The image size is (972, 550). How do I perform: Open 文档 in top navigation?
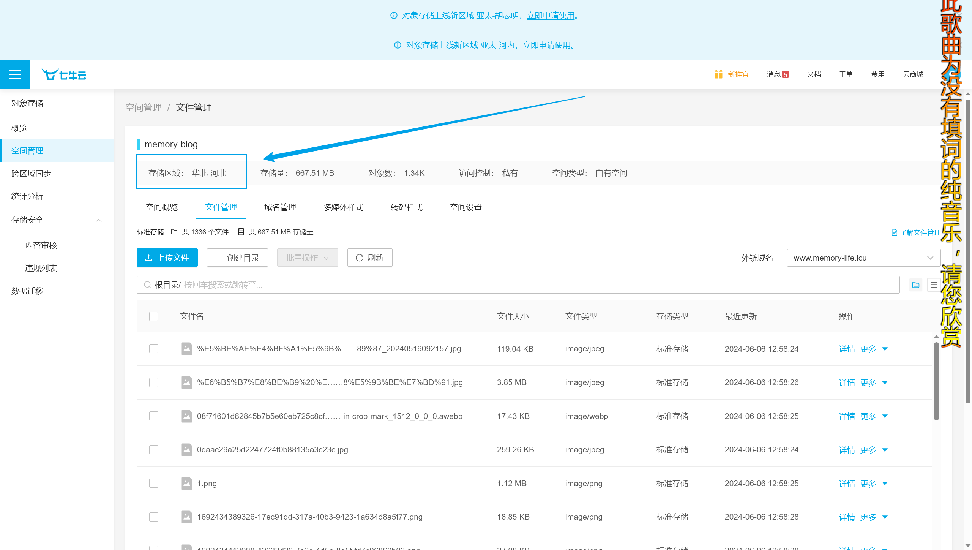tap(814, 74)
